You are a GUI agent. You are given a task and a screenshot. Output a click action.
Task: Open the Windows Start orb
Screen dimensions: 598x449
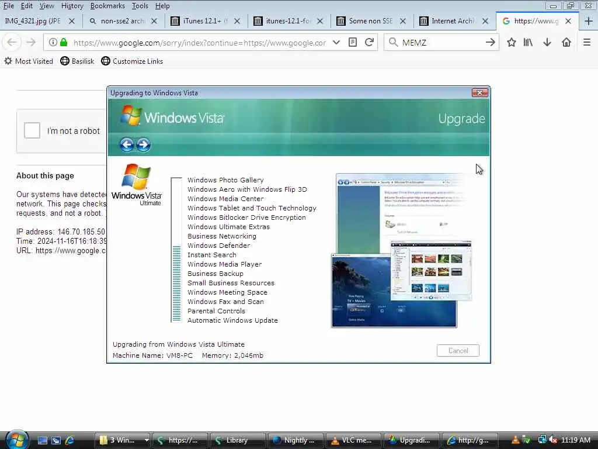tap(16, 440)
